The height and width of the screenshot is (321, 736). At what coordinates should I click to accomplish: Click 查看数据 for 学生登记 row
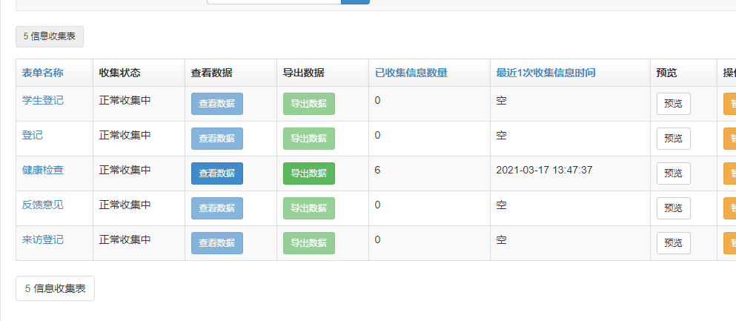(x=217, y=104)
